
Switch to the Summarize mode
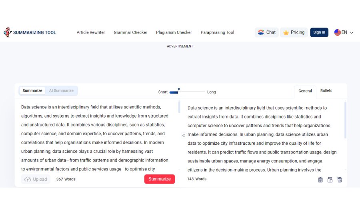point(32,91)
